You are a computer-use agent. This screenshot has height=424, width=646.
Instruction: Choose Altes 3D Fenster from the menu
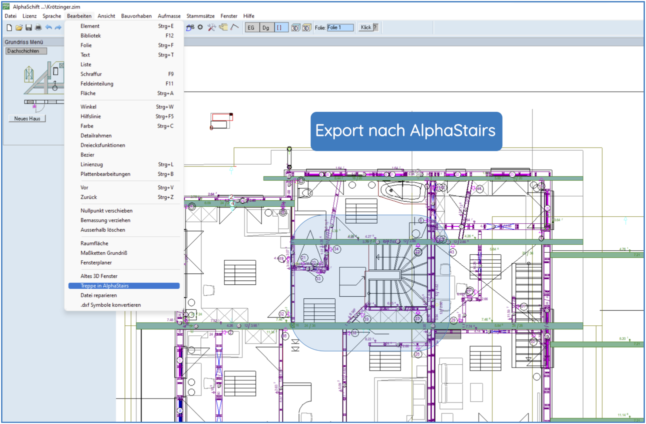pos(124,276)
